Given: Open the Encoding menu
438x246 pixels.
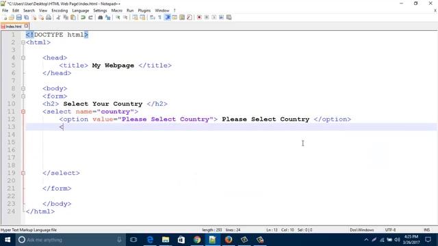Looking at the screenshot, I should coord(60,10).
